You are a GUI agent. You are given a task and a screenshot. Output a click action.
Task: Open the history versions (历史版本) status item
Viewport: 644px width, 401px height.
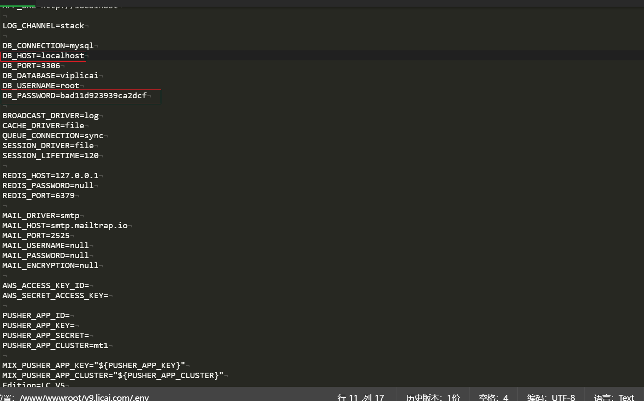433,397
